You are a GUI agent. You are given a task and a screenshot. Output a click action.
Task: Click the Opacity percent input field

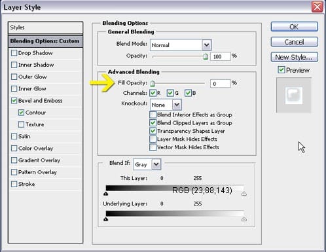click(x=221, y=56)
